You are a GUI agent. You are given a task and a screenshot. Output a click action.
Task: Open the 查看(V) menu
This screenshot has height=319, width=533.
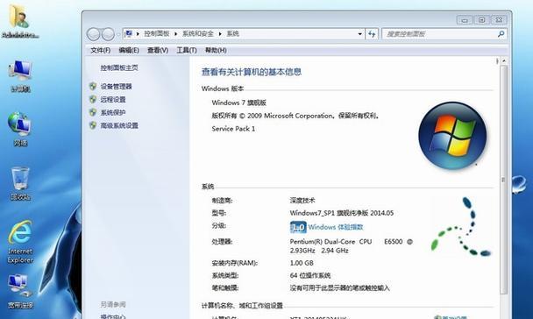pos(158,50)
